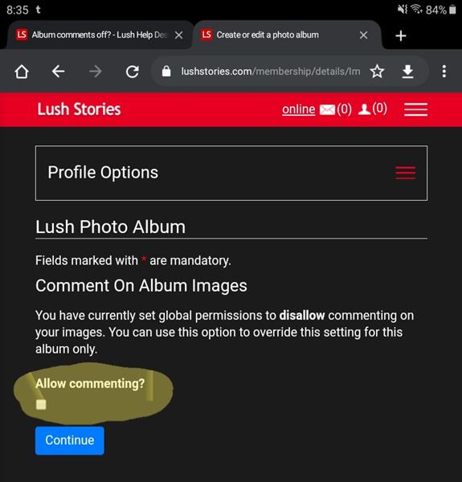This screenshot has height=482, width=462.
Task: Open a new tab with plus
Action: click(x=401, y=35)
